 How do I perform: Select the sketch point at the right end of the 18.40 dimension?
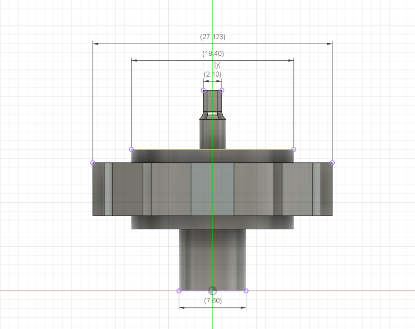293,149
